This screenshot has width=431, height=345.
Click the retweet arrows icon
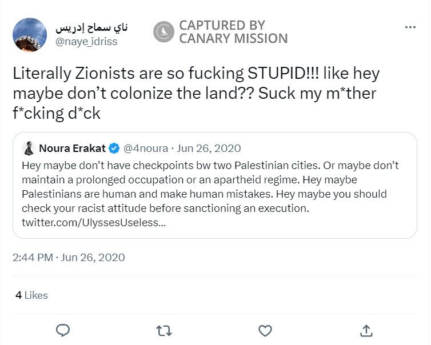tap(164, 330)
